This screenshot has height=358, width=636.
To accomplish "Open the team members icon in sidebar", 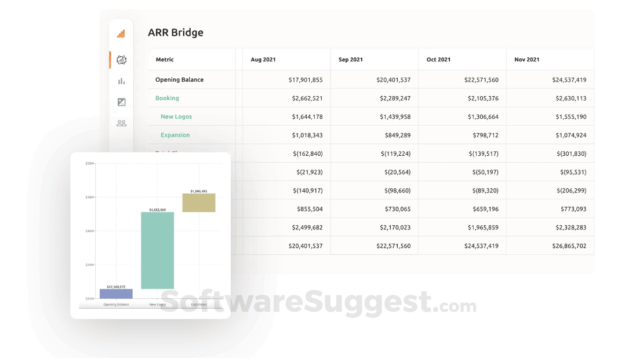I will tap(121, 123).
